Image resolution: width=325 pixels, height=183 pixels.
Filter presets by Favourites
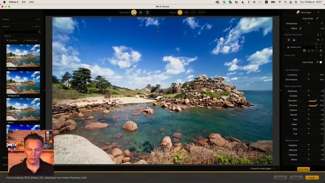[x=12, y=40]
